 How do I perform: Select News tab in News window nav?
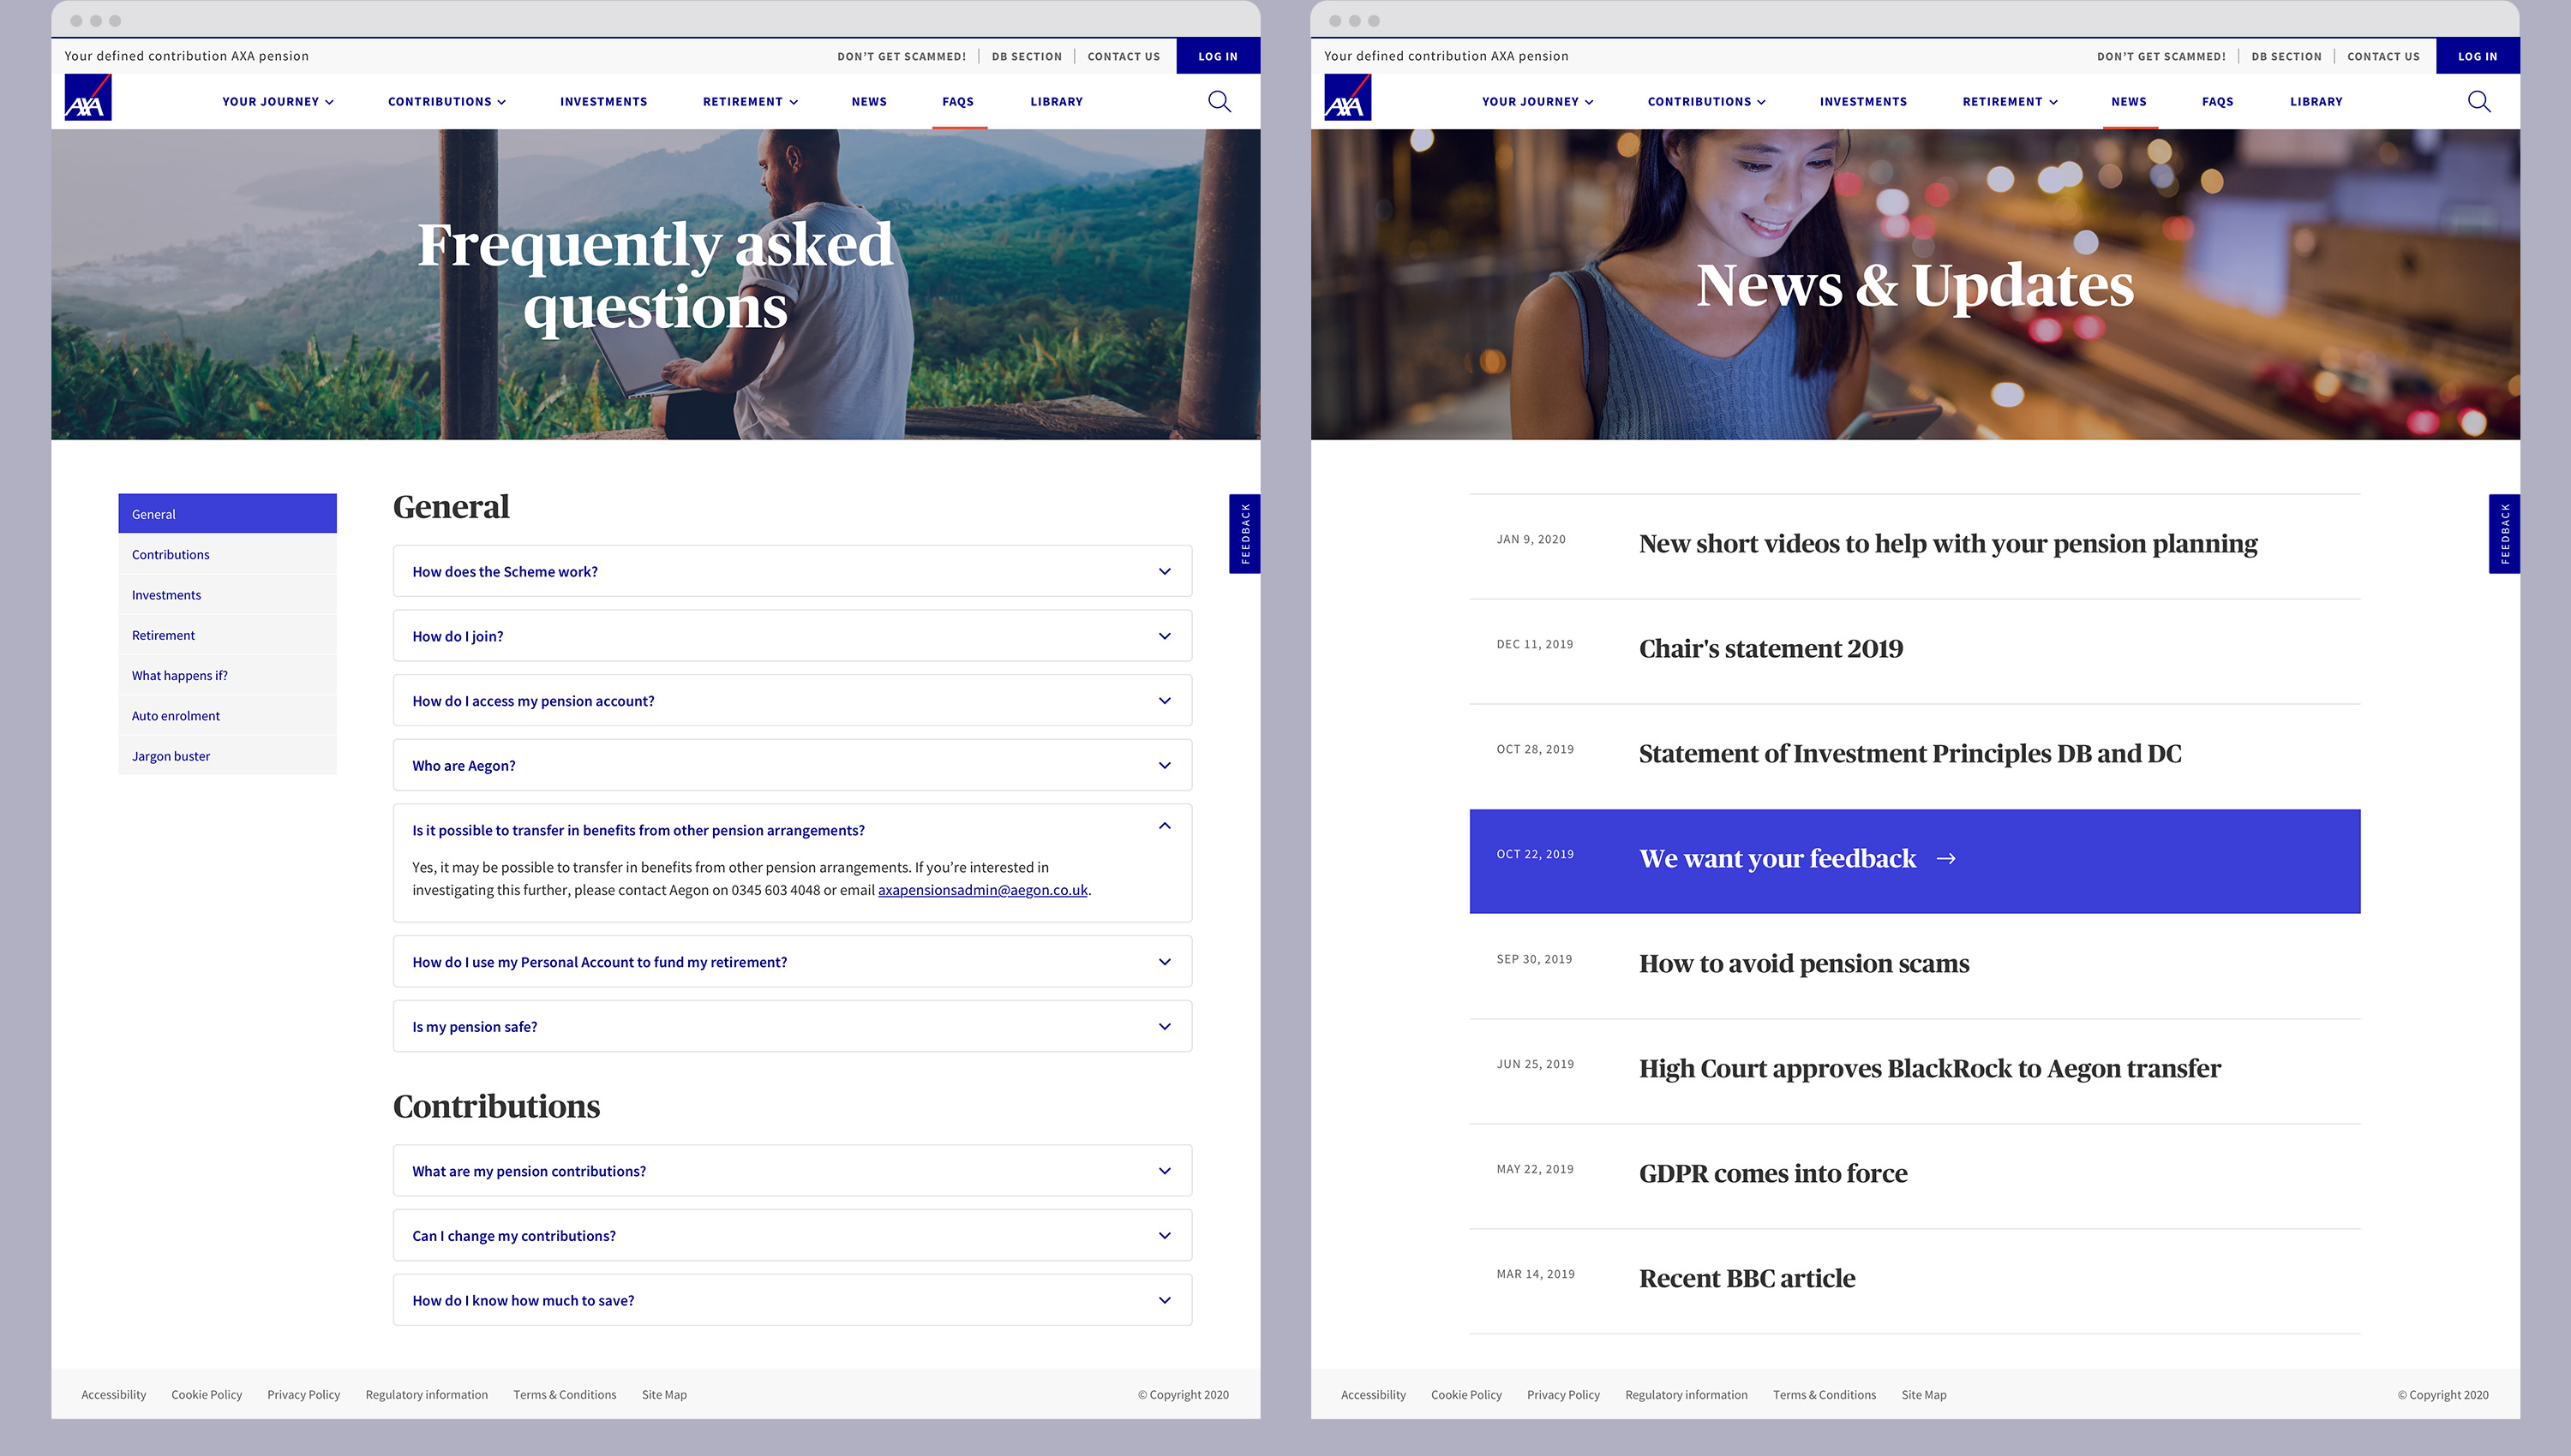tap(2129, 102)
